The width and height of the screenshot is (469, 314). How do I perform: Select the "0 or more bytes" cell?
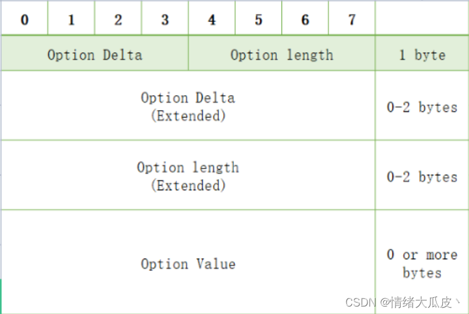click(x=422, y=264)
